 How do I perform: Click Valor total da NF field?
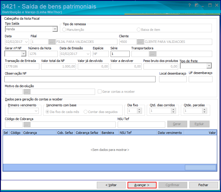click(x=58, y=67)
